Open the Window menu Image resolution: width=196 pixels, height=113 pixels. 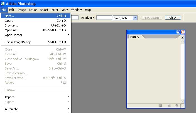(x=76, y=10)
